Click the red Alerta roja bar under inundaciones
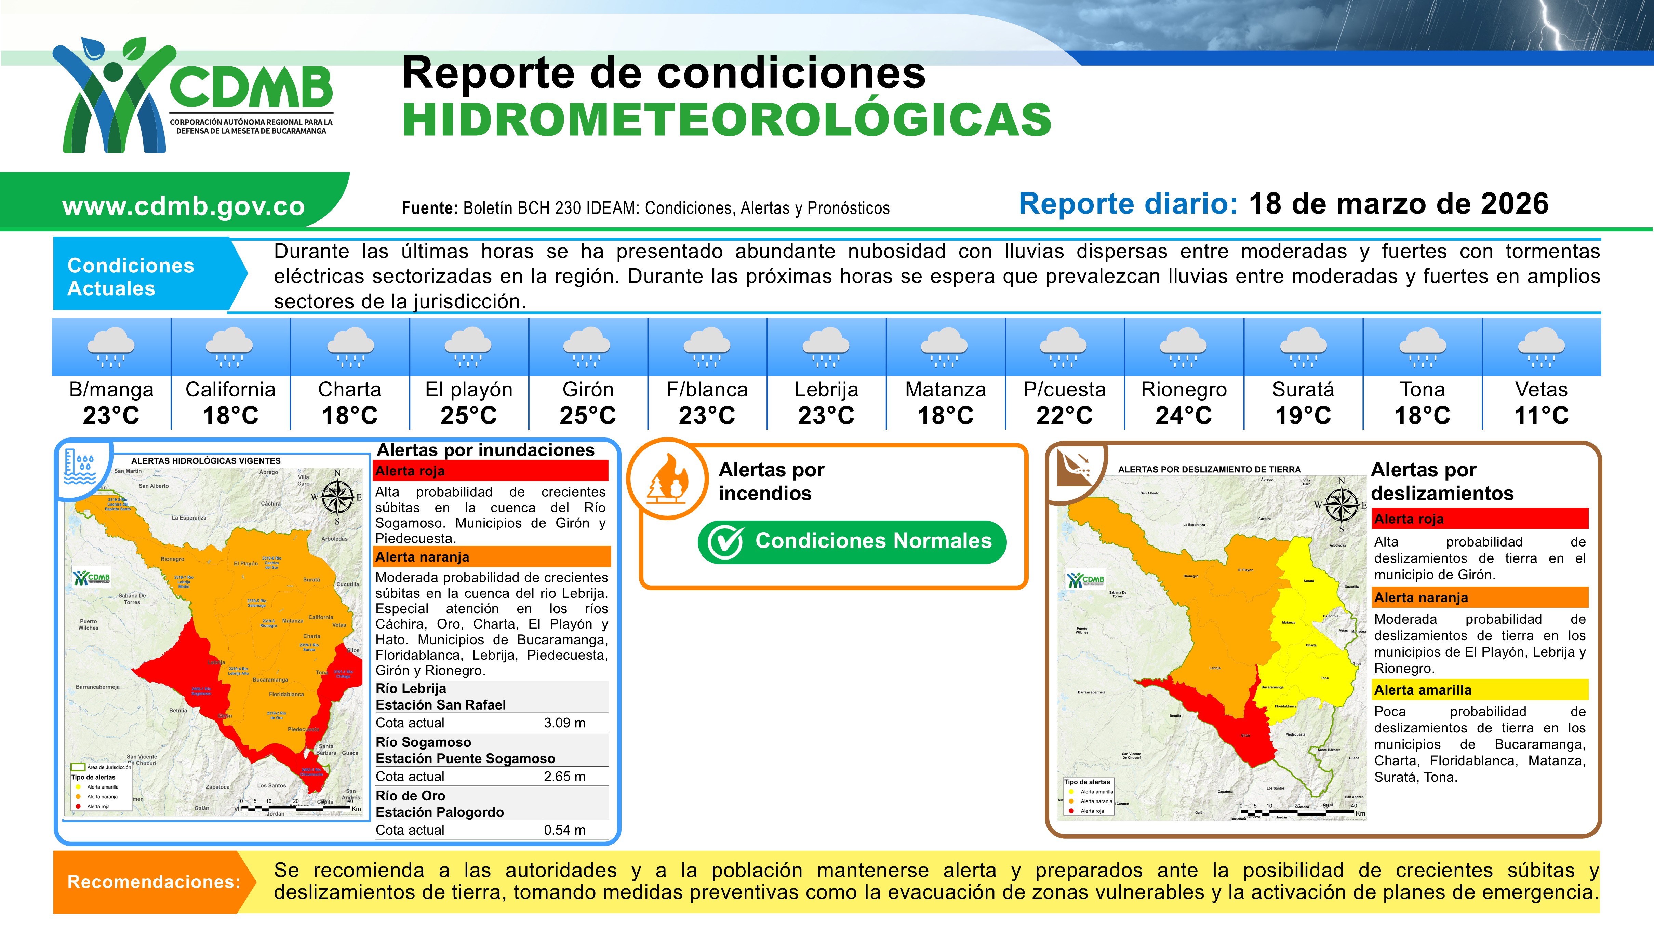This screenshot has height=930, width=1654. 491,471
